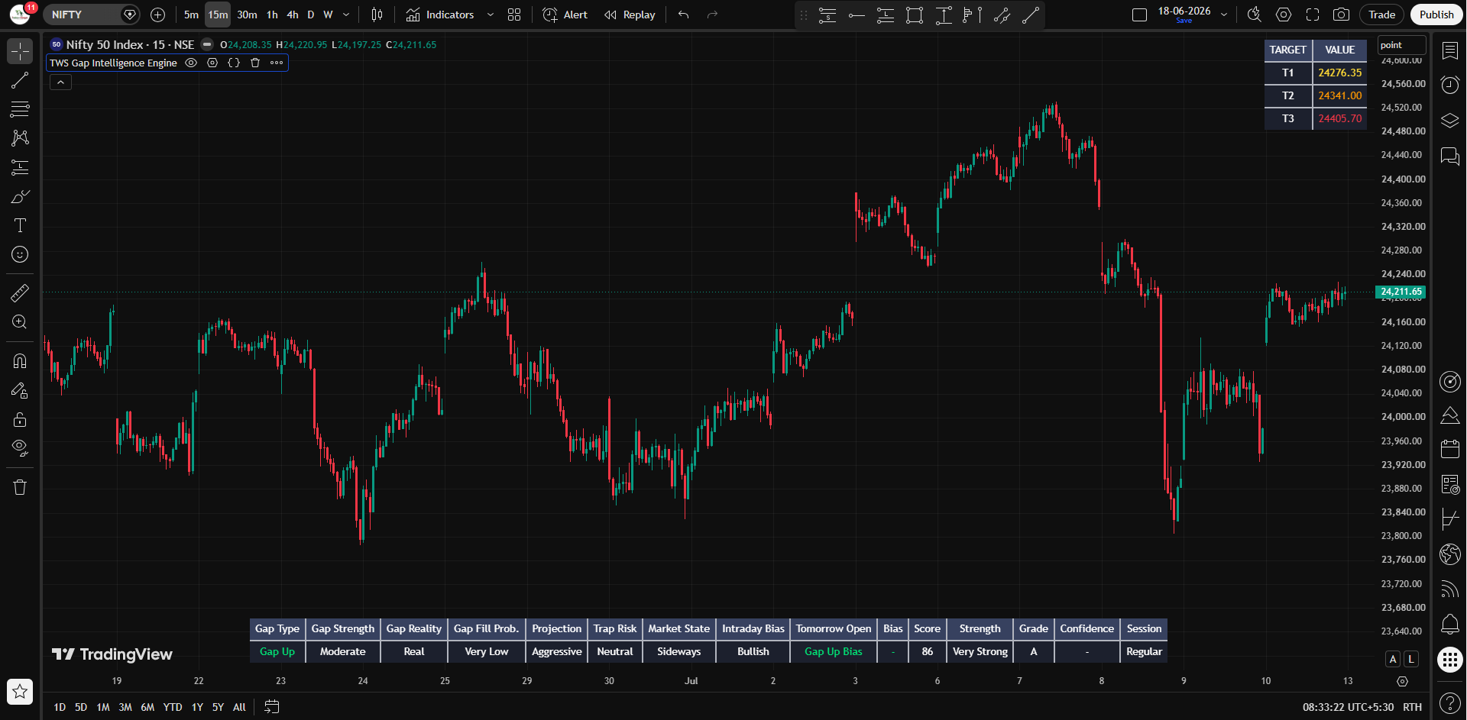
Task: Open the Fibonacci and Gann tools
Action: click(x=20, y=109)
